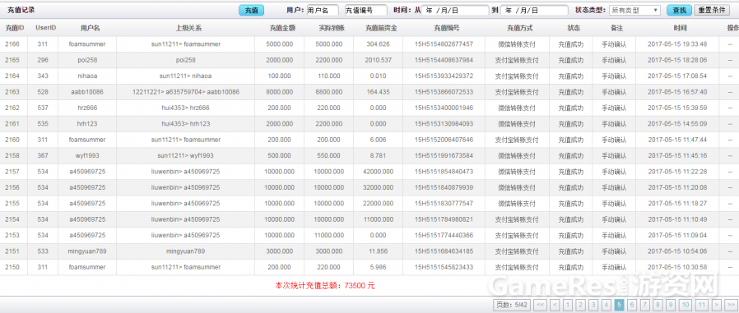This screenshot has width=739, height=313.
Task: Click balance 2010.537 in row 2165
Action: coord(378,60)
